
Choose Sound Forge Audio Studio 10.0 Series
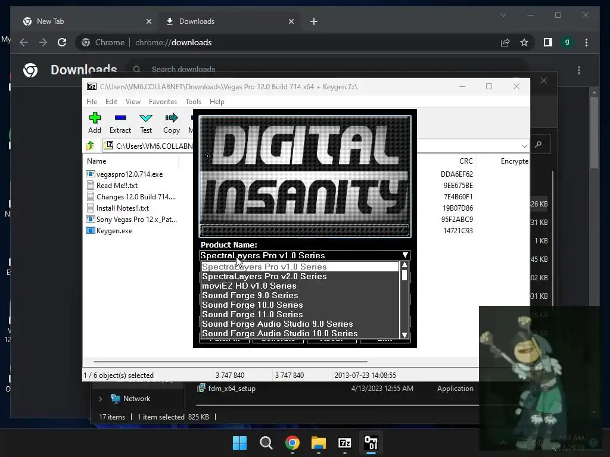pos(300,333)
